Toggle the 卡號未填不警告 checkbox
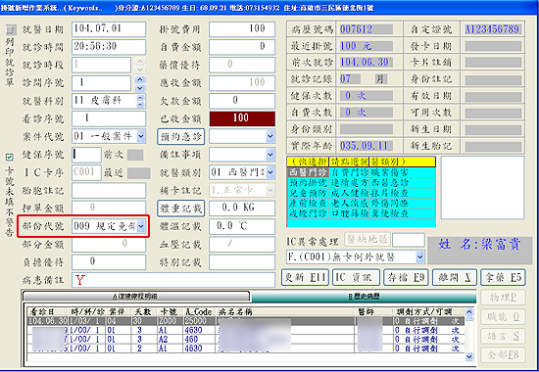Screen dimensions: 539x372 click(10, 157)
